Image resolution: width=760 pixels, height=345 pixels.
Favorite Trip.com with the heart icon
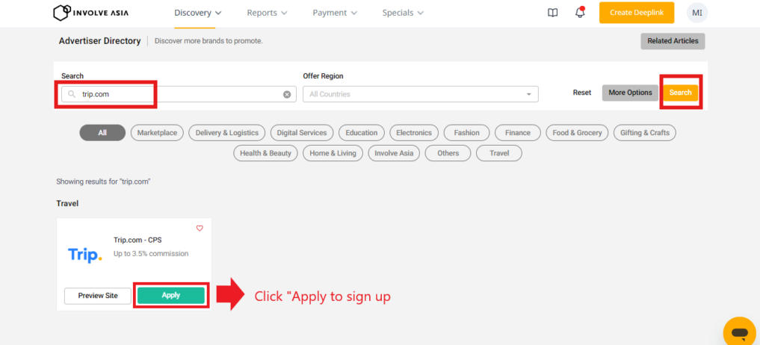click(200, 229)
